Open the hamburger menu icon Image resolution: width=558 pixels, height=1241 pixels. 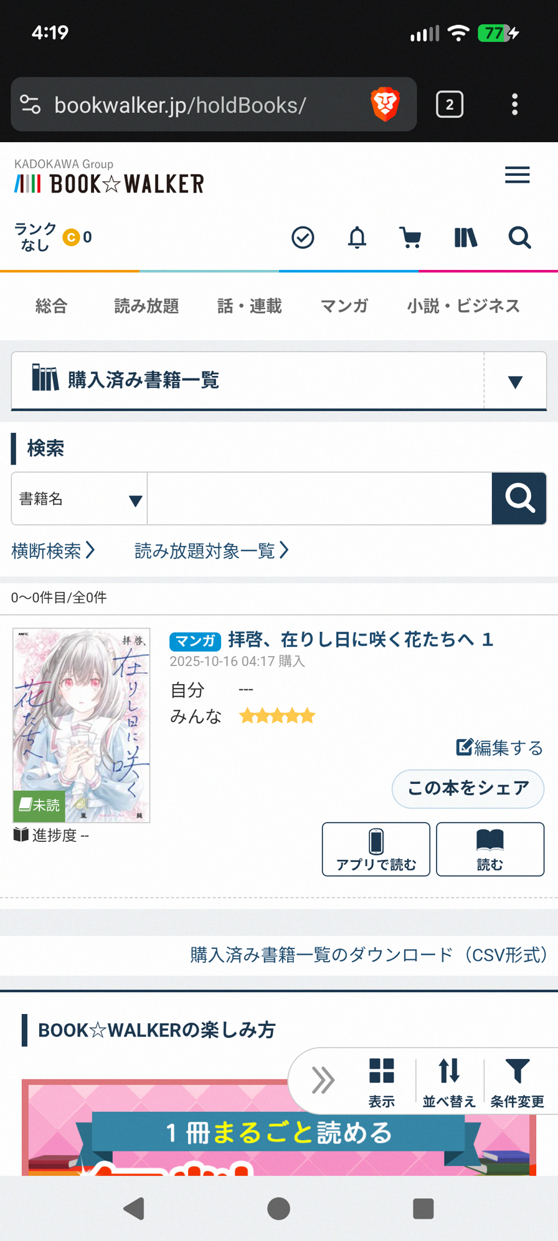click(517, 175)
